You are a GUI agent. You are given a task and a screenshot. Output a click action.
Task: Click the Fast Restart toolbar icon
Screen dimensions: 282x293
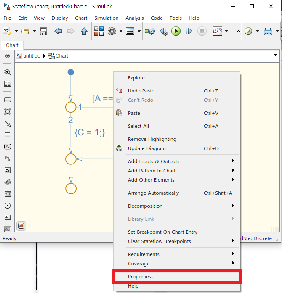click(150, 31)
